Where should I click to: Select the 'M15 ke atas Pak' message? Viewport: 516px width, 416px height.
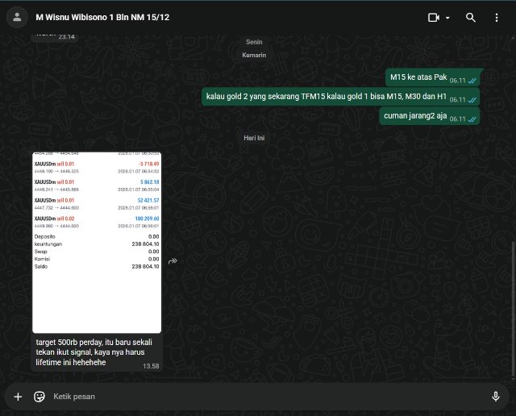pyautogui.click(x=432, y=77)
